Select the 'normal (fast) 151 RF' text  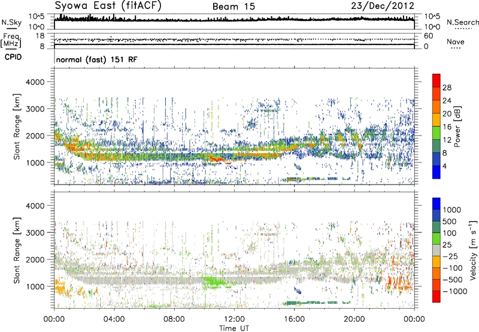click(96, 59)
